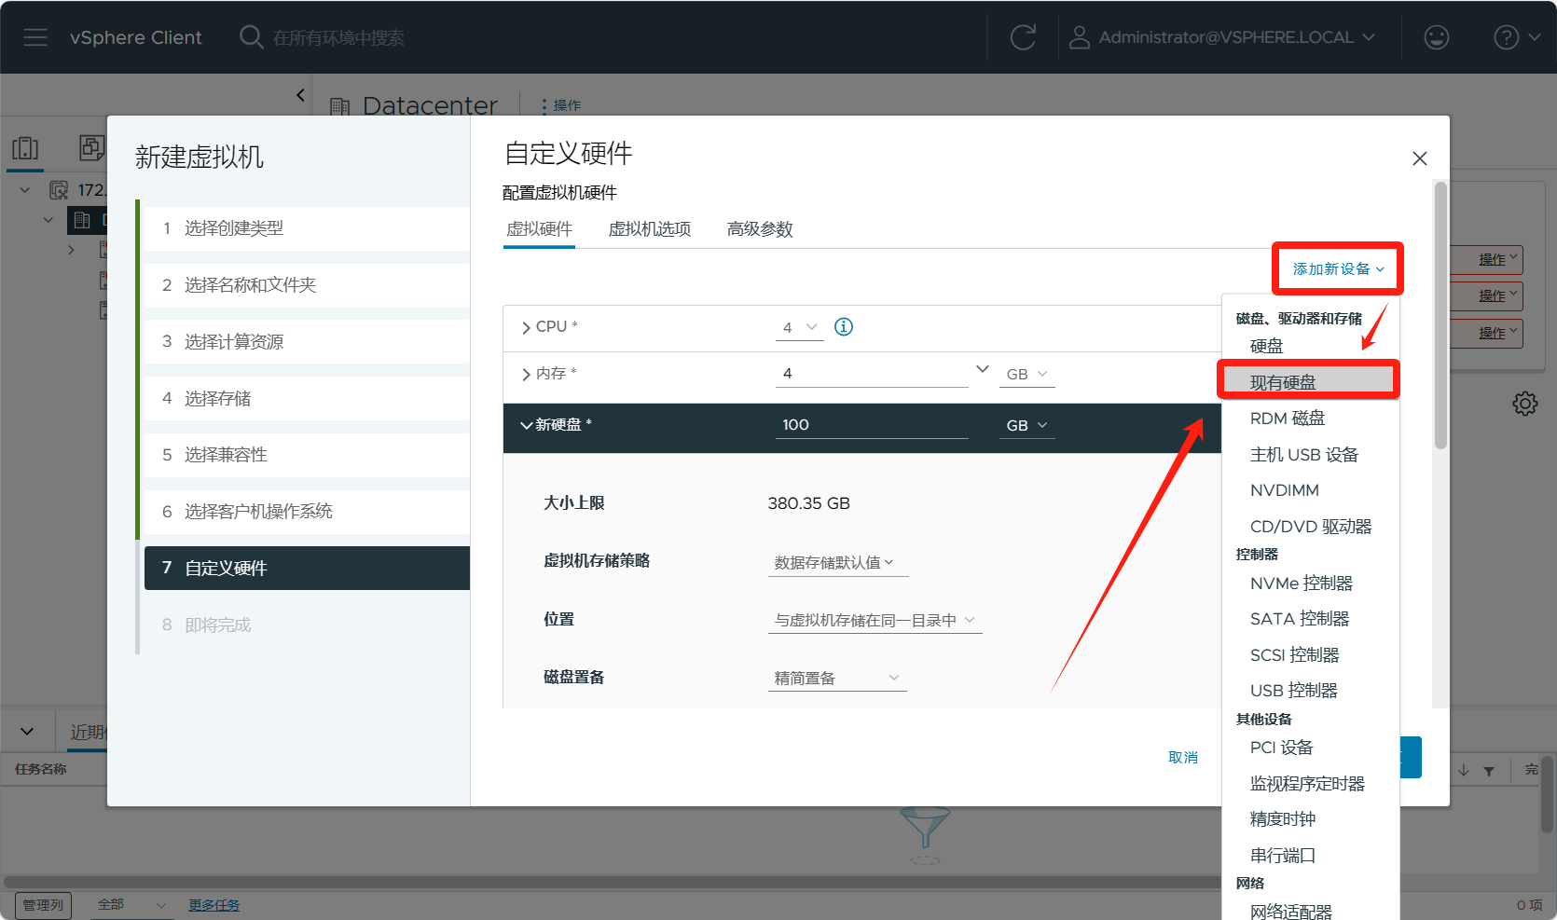Open the help question mark menu
Image resolution: width=1557 pixels, height=920 pixels.
pos(1515,37)
